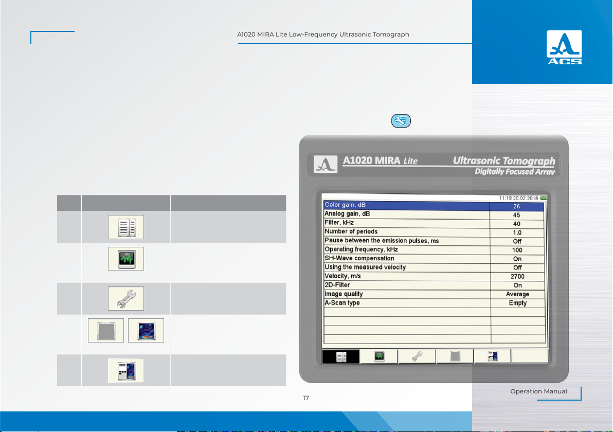Select the 'A-Scan type' row label

[x=342, y=303]
